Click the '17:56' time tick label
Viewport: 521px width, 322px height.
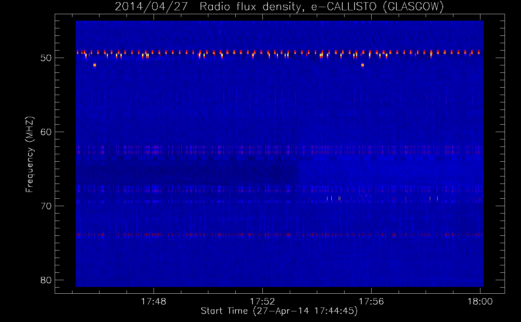tap(371, 302)
